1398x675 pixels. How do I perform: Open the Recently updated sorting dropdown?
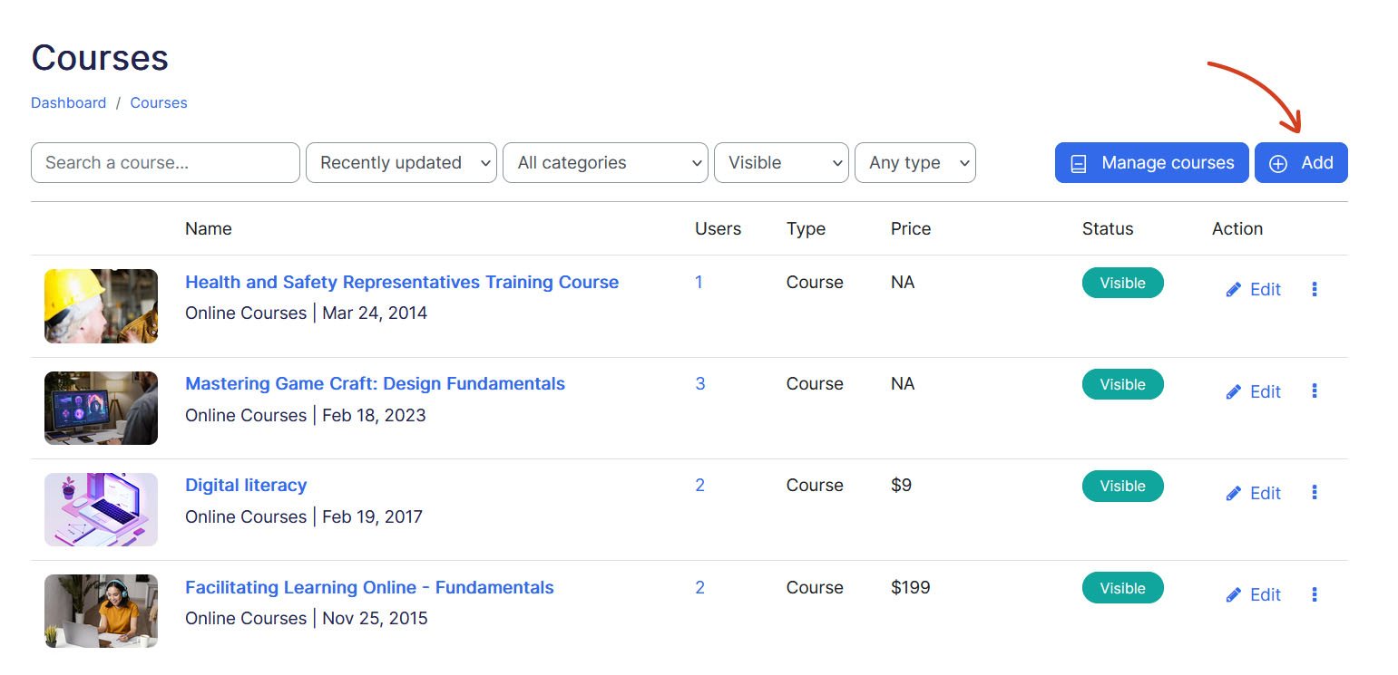[400, 162]
